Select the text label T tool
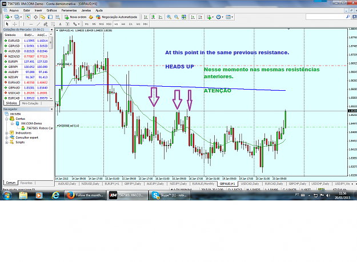Viewport: 357px width, 262px height. pyautogui.click(x=67, y=24)
